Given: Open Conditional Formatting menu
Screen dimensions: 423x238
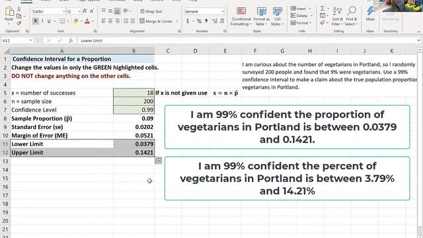Looking at the screenshot, I should (241, 17).
